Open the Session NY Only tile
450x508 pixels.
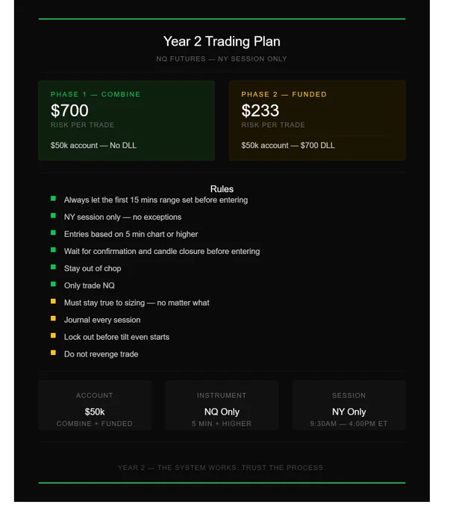point(349,406)
